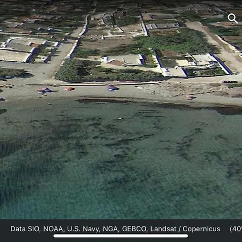Select the white villa with blue walls
The height and width of the screenshot is (242, 242).
pos(194,65)
